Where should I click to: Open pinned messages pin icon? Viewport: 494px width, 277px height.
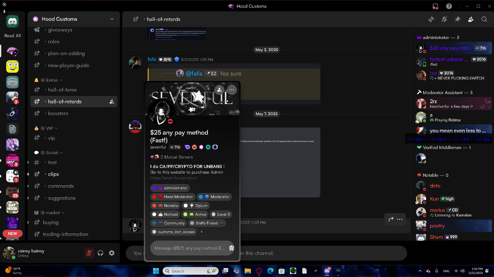pos(457,19)
